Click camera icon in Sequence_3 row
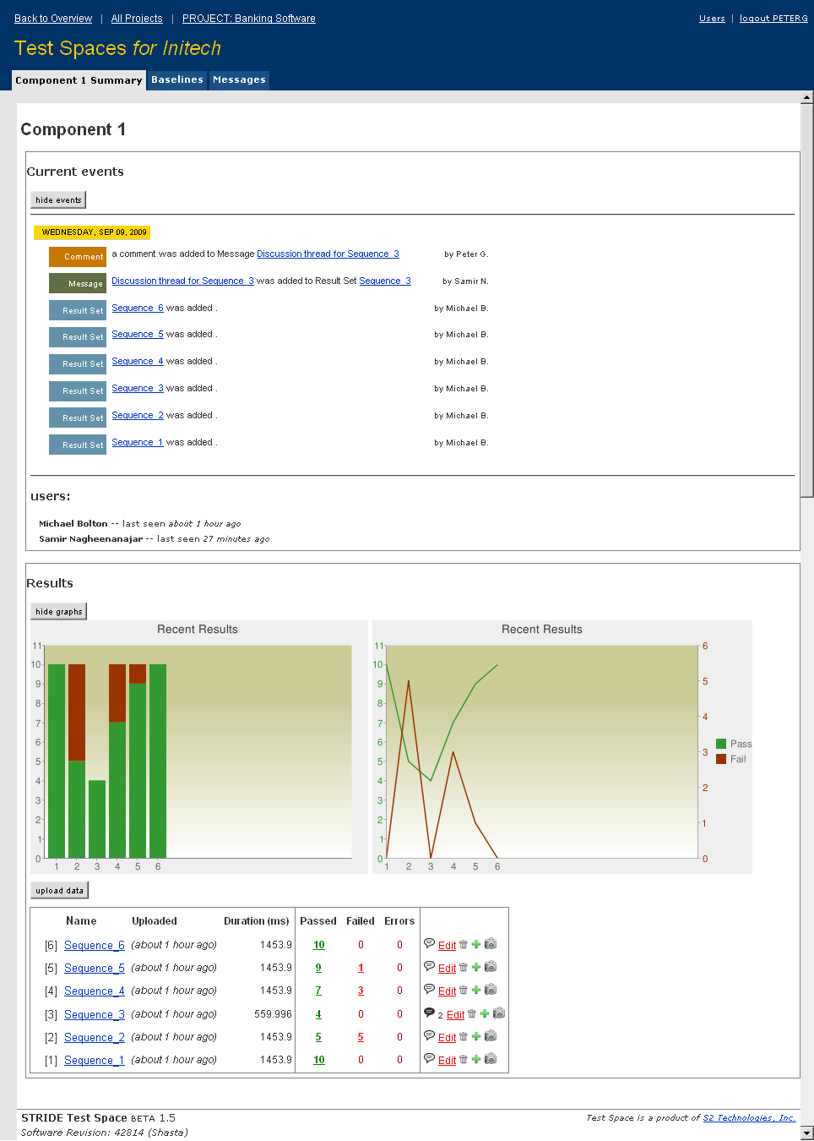 [x=499, y=1013]
